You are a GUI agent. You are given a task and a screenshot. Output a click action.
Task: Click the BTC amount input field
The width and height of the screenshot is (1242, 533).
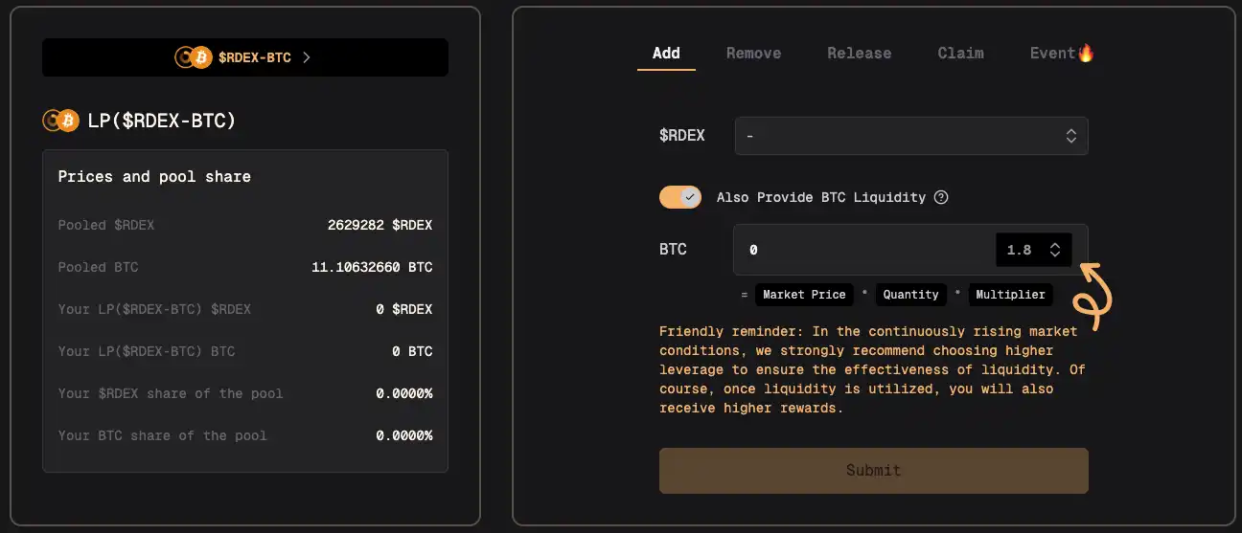click(x=862, y=250)
